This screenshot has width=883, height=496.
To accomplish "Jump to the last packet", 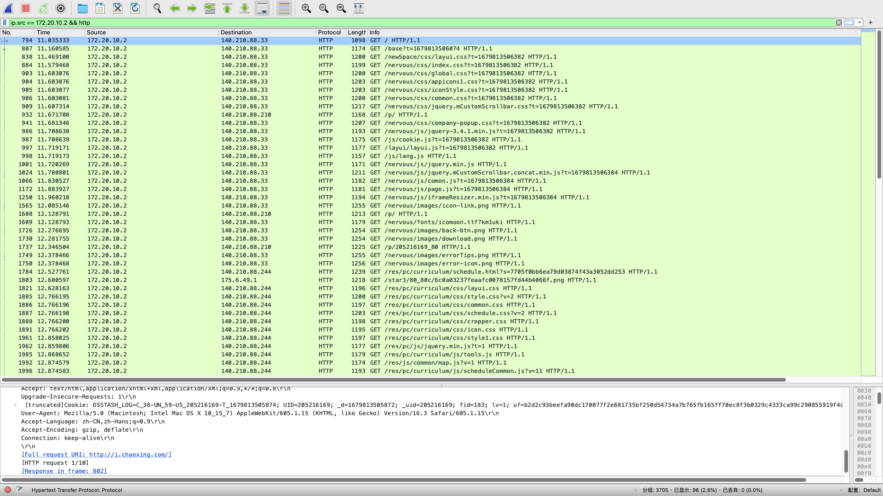I will point(245,8).
